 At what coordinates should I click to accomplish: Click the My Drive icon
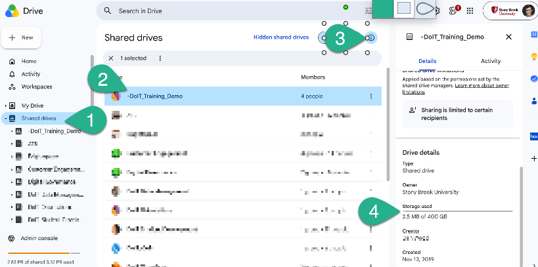pos(12,106)
